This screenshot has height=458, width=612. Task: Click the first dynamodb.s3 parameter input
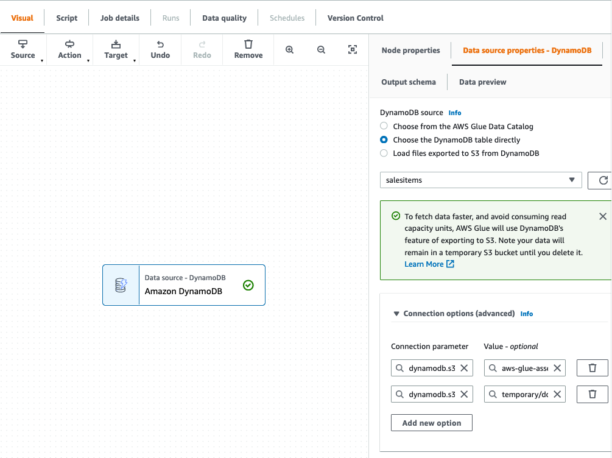click(432, 368)
